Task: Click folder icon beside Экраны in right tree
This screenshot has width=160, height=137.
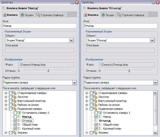Action: click(x=95, y=133)
